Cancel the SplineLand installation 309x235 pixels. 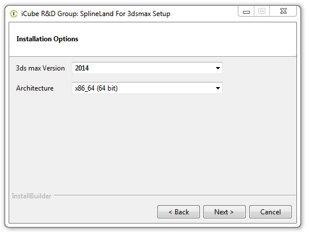coord(271,212)
